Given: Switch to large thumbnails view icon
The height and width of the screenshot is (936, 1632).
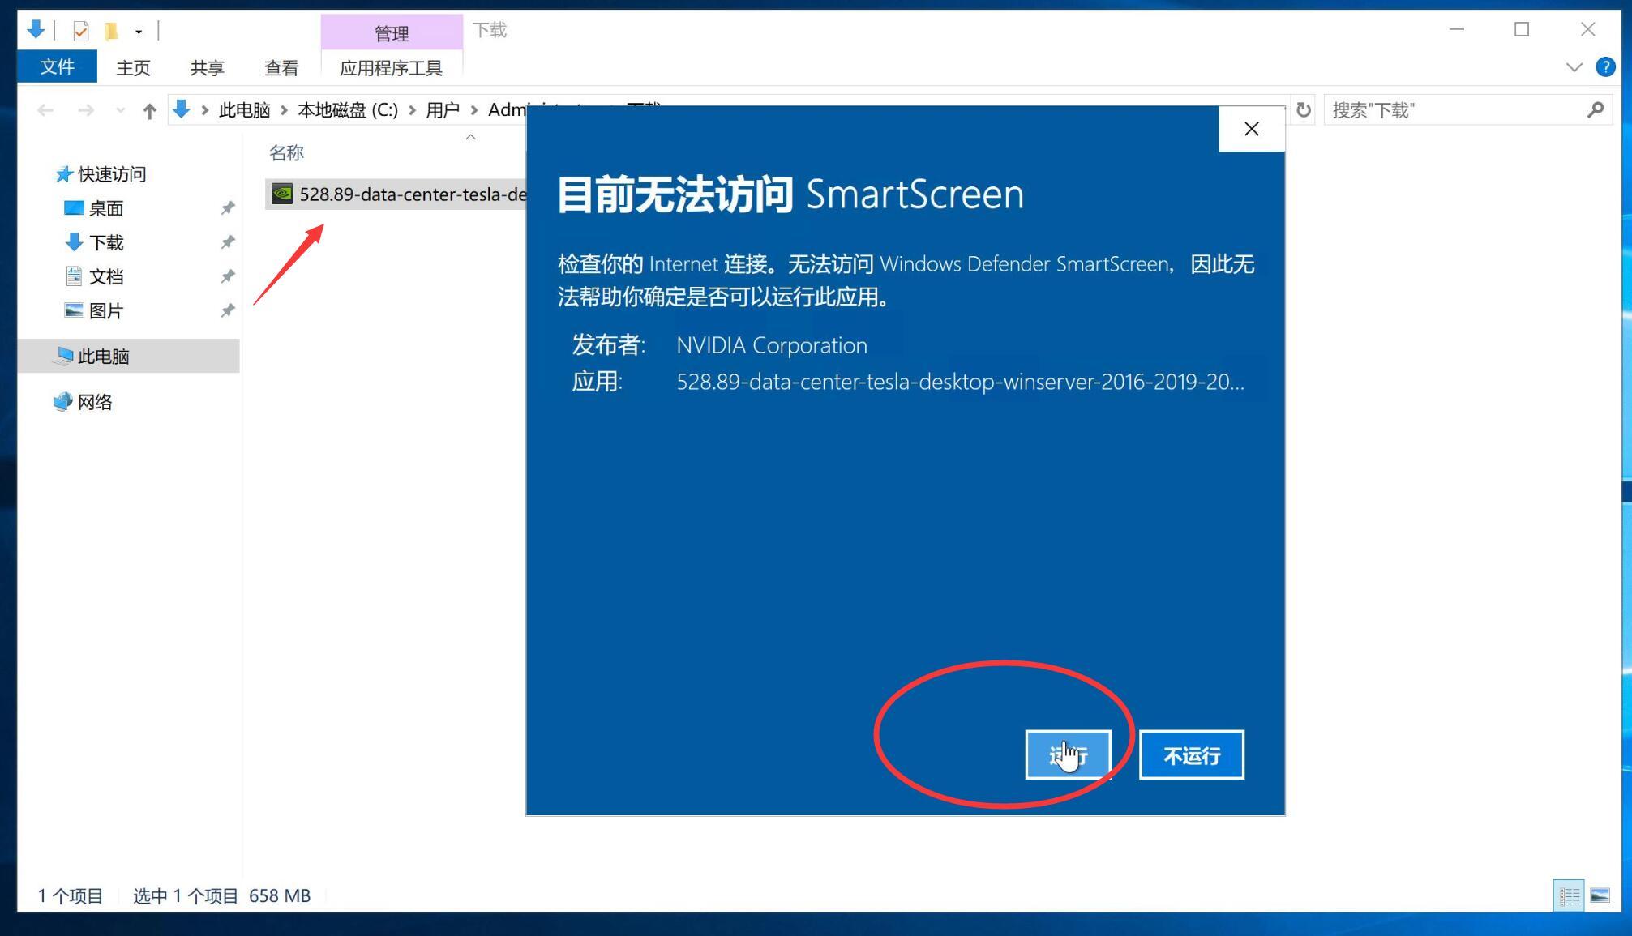Looking at the screenshot, I should tap(1600, 895).
